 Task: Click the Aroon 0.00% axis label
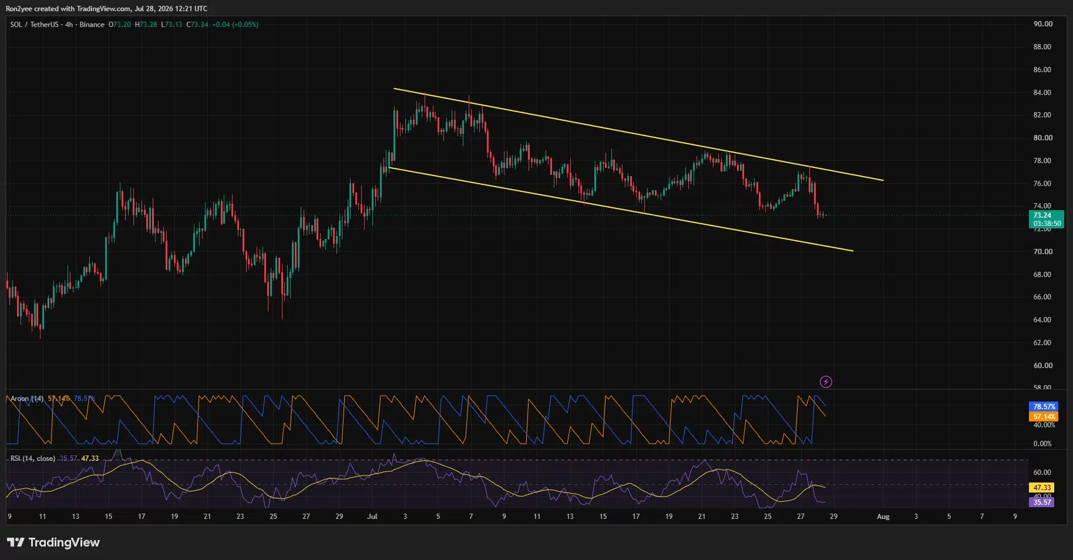pos(1042,444)
